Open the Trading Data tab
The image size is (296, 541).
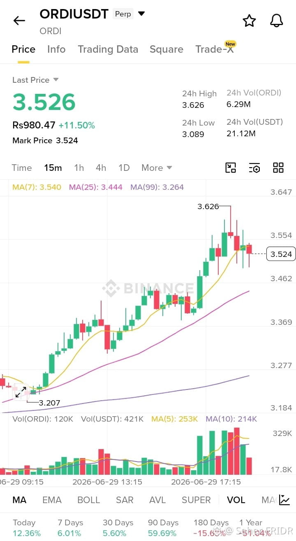[108, 49]
